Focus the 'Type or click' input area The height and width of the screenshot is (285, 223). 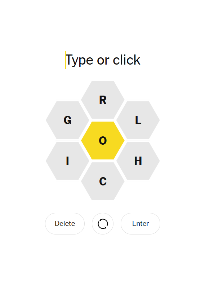click(x=103, y=60)
